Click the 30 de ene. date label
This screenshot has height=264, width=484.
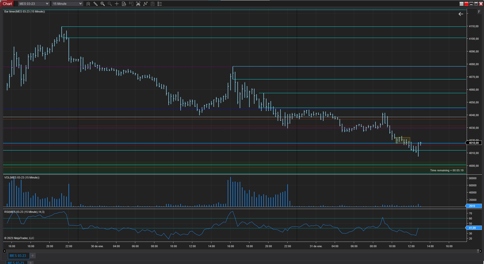pos(97,246)
